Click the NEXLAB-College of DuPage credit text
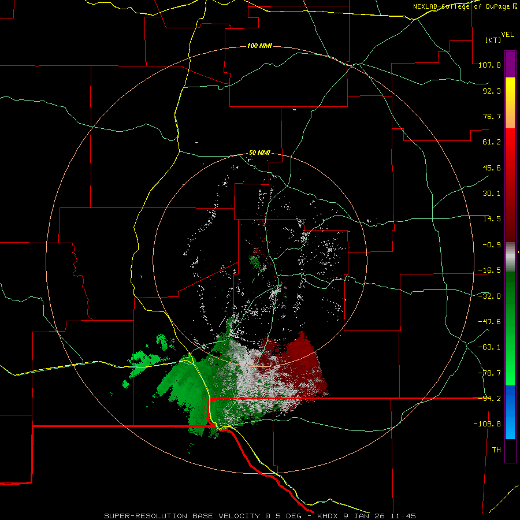The image size is (520, 520). [x=465, y=6]
